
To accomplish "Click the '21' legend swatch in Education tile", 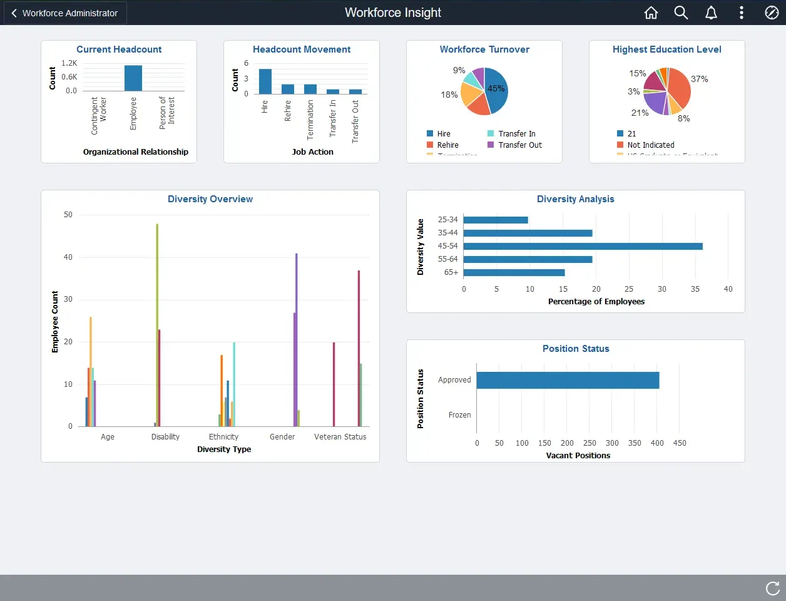I will click(620, 133).
